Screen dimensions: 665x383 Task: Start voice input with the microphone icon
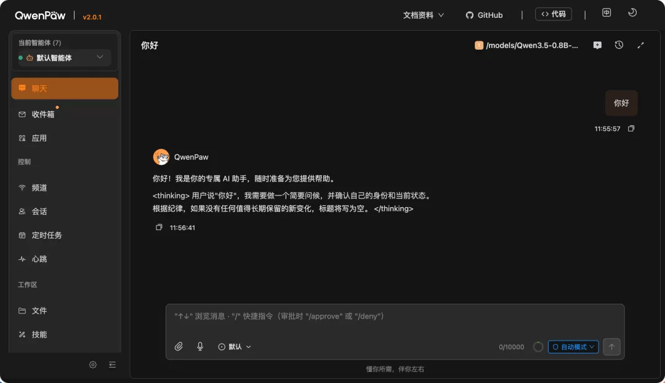[x=200, y=347]
